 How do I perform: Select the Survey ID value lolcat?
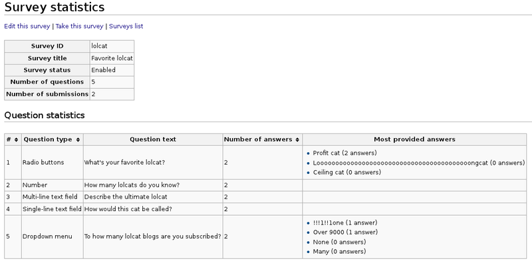[x=99, y=46]
